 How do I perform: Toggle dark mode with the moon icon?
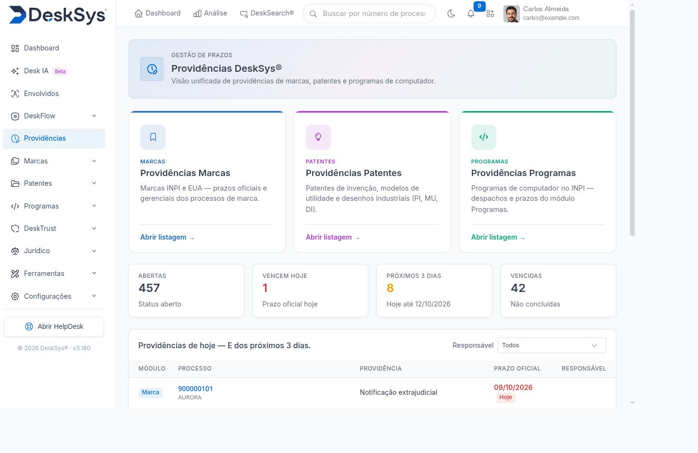click(451, 14)
